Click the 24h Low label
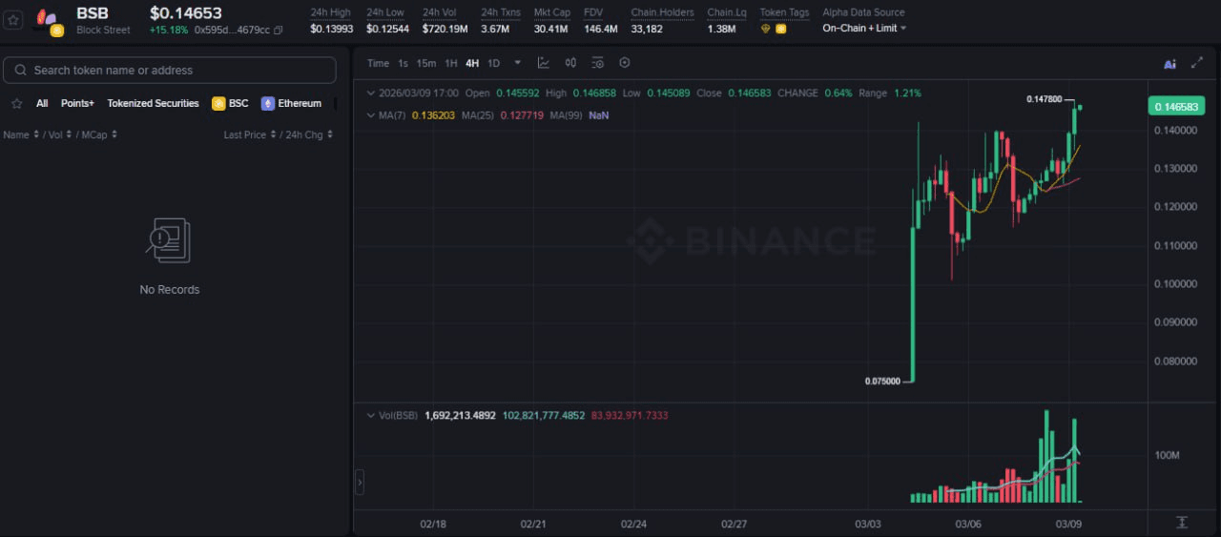1221x537 pixels. 386,12
